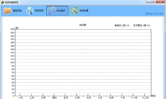
Task: Click the 八月 axis label
Action: tap(100, 98)
